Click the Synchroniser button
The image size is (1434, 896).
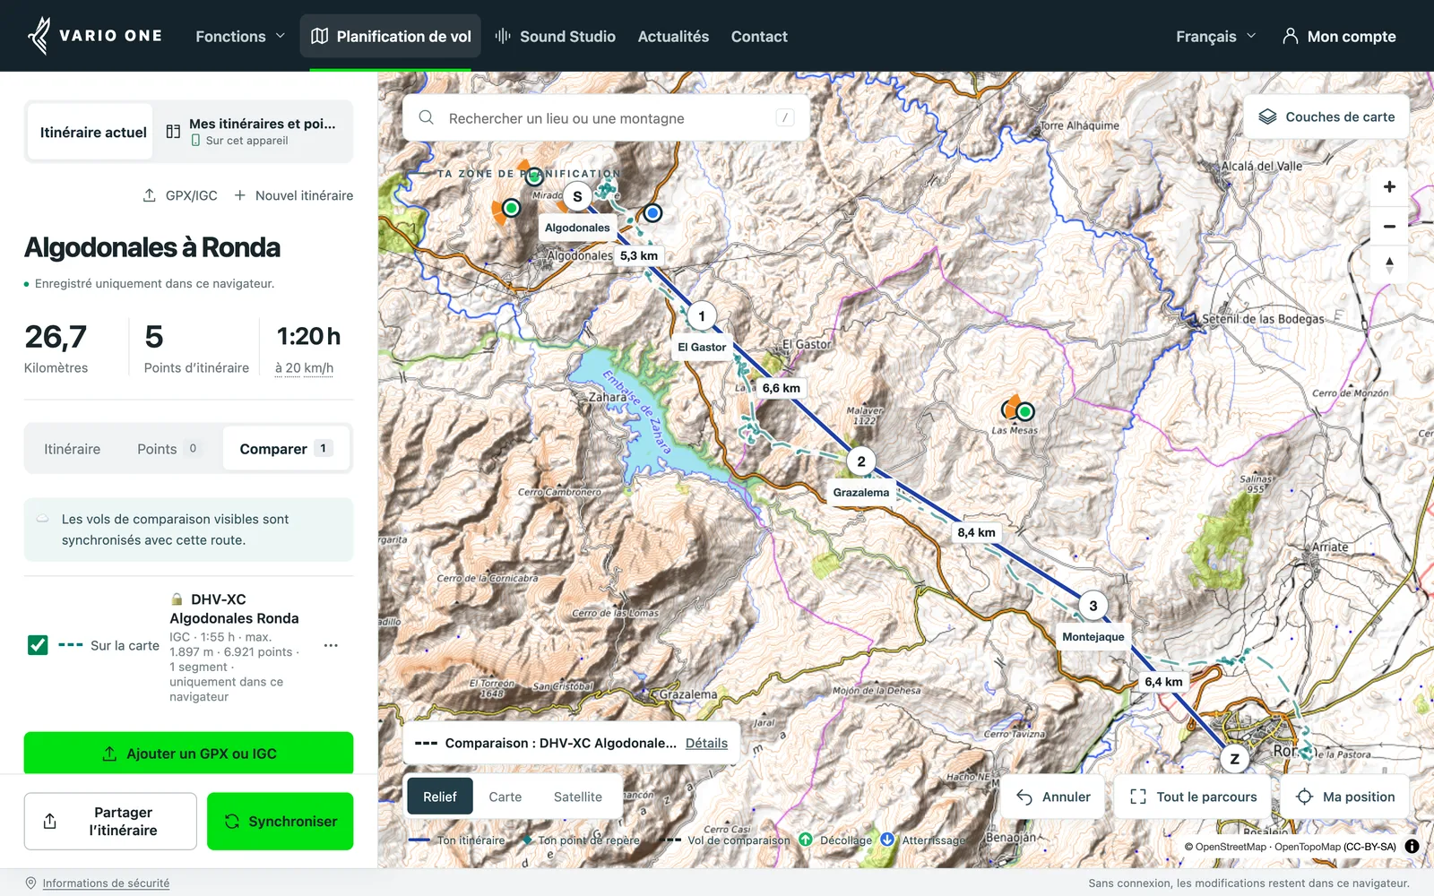point(280,821)
